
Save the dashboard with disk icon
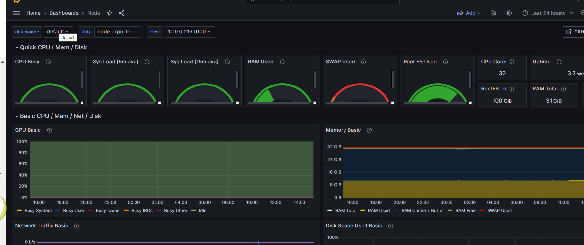point(493,13)
